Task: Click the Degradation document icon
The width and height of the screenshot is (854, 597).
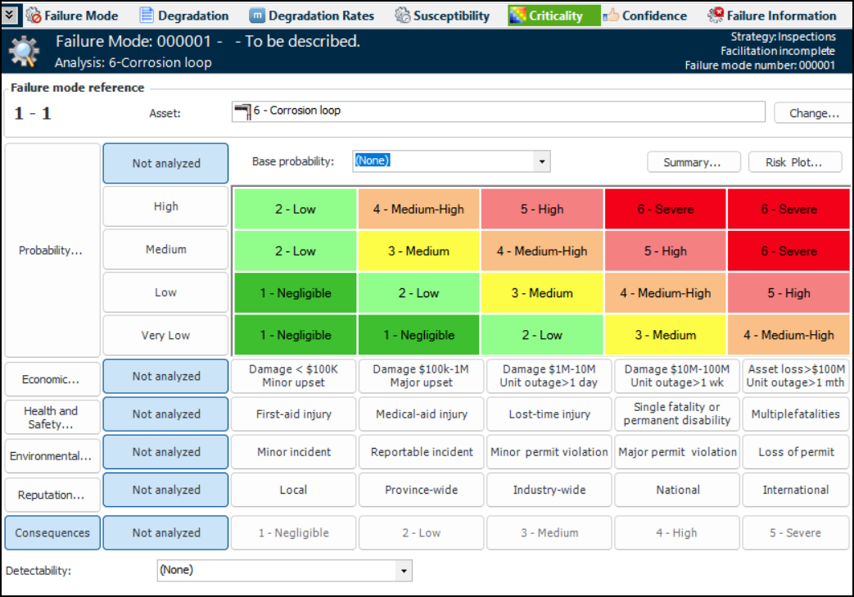Action: [147, 15]
